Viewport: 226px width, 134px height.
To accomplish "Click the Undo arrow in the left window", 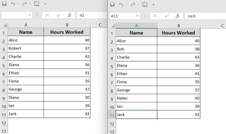I will (x=13, y=4).
